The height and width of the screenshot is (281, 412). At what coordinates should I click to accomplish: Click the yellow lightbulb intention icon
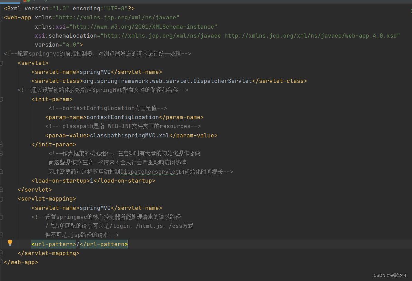[10, 243]
